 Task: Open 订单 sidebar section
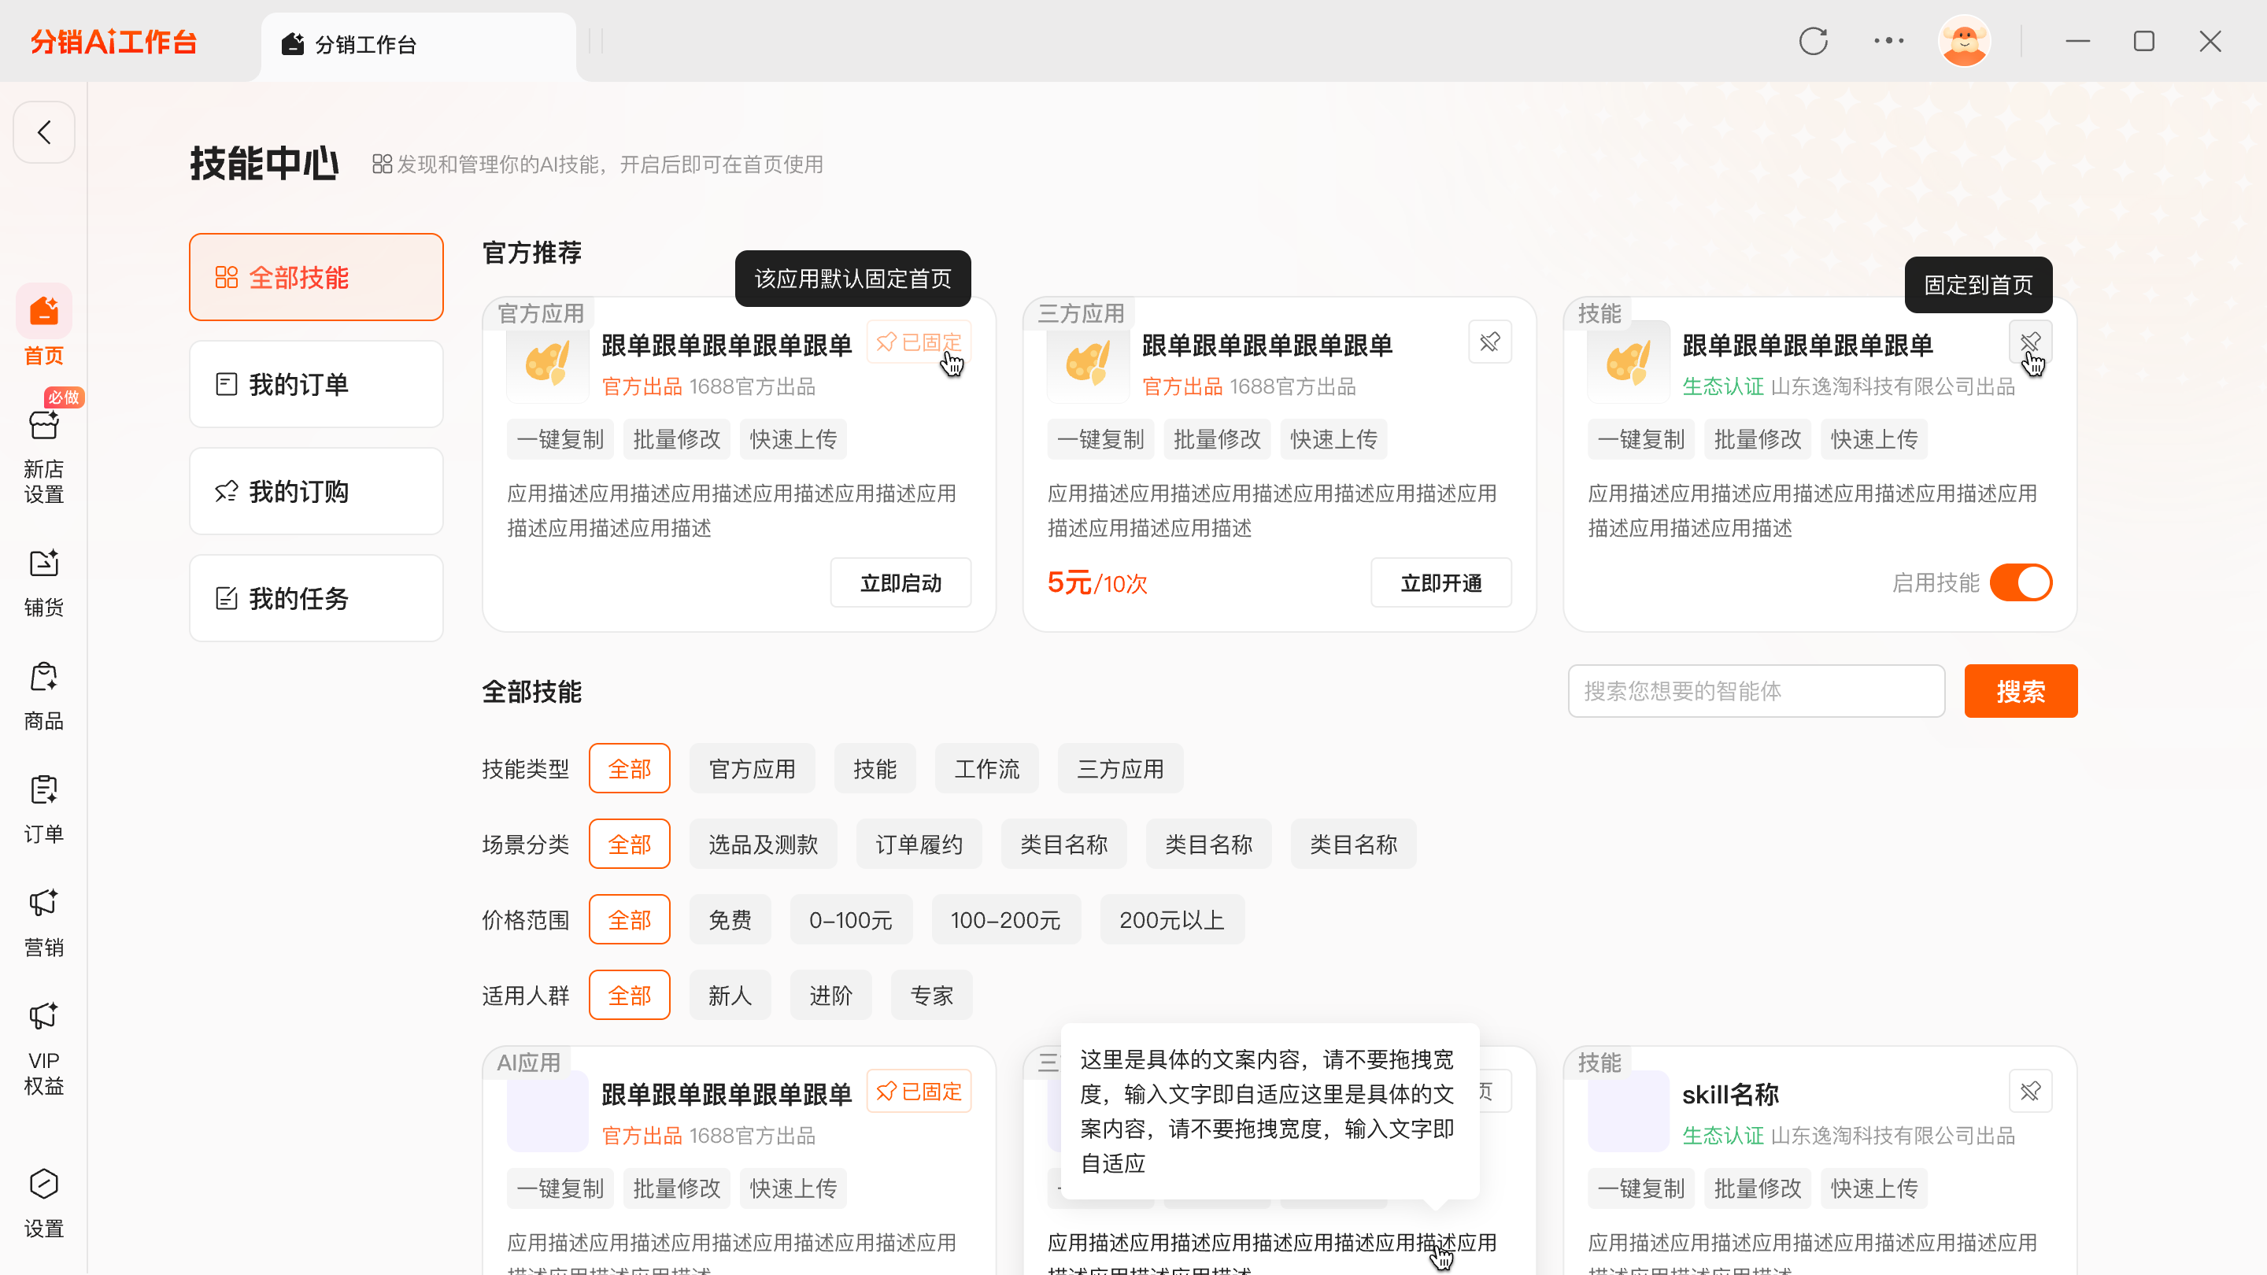[x=44, y=810]
